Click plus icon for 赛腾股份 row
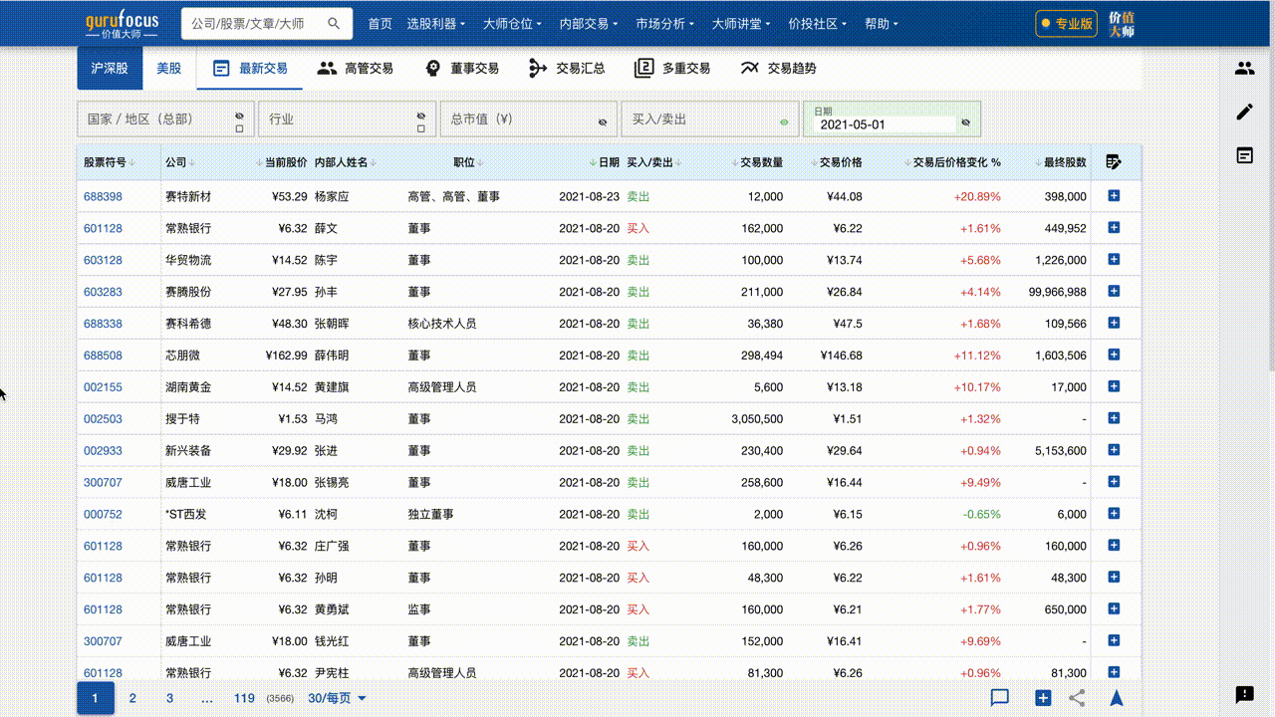The height and width of the screenshot is (717, 1275). (1114, 292)
